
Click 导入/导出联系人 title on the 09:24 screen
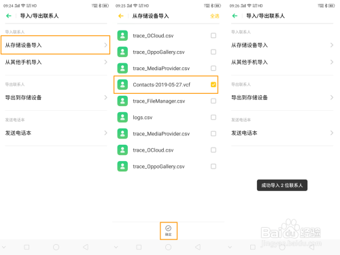click(x=39, y=16)
